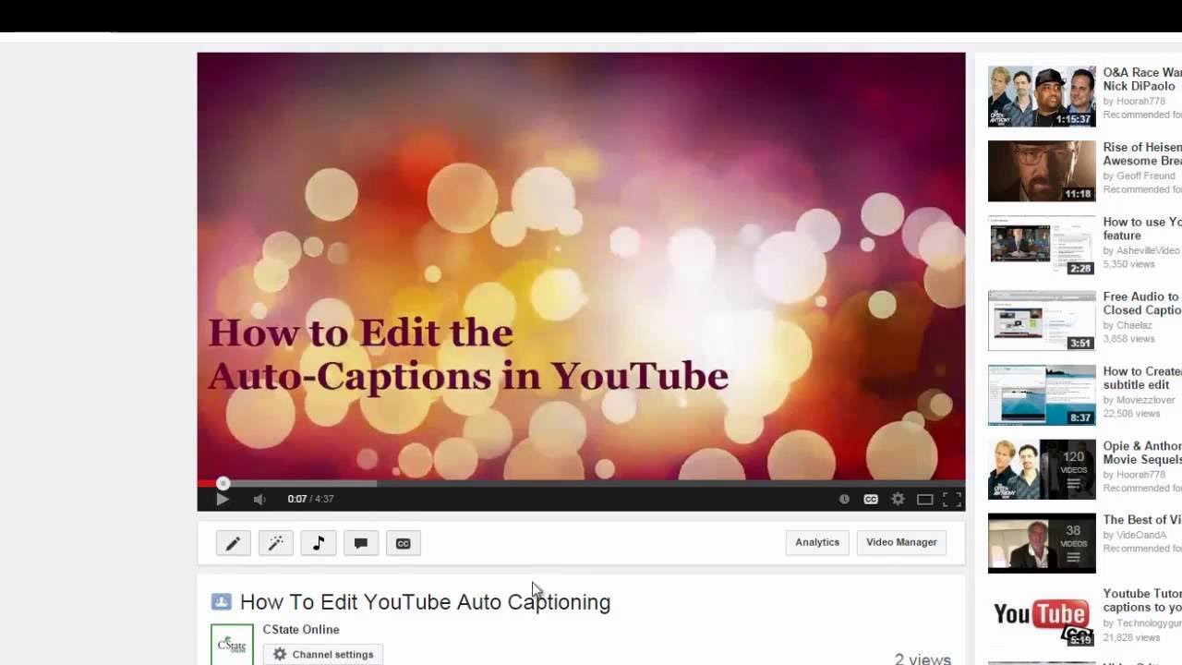1182x665 pixels.
Task: Enter fullscreen mode
Action: [x=952, y=499]
